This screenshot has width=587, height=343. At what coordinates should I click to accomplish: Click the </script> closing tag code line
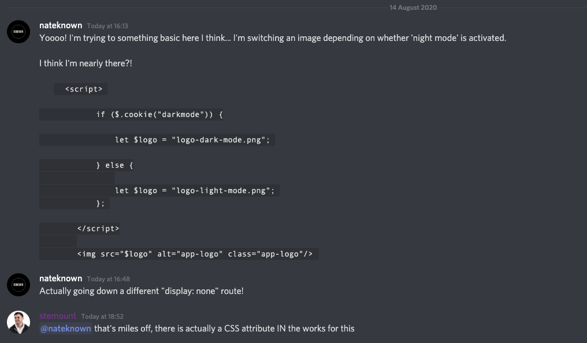(79, 229)
